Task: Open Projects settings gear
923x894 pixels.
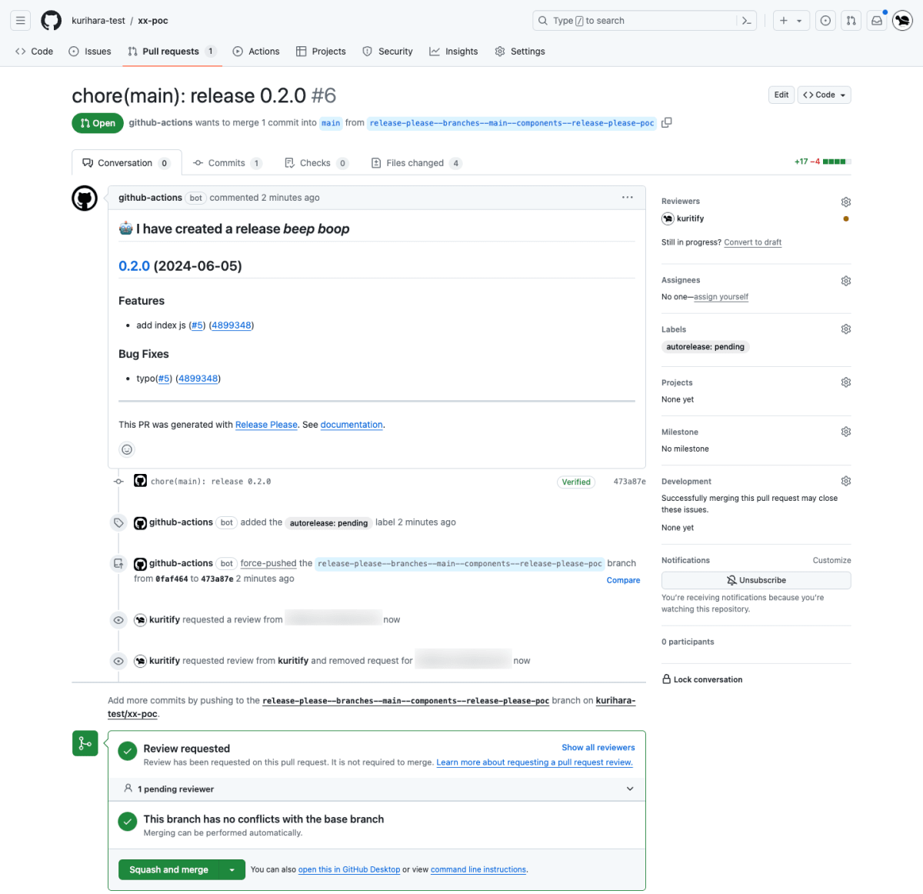Action: 846,382
